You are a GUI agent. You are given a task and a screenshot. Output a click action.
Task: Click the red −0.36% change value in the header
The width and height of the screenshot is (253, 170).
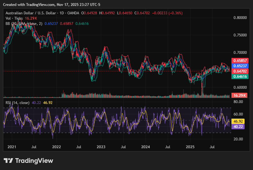(x=176, y=13)
